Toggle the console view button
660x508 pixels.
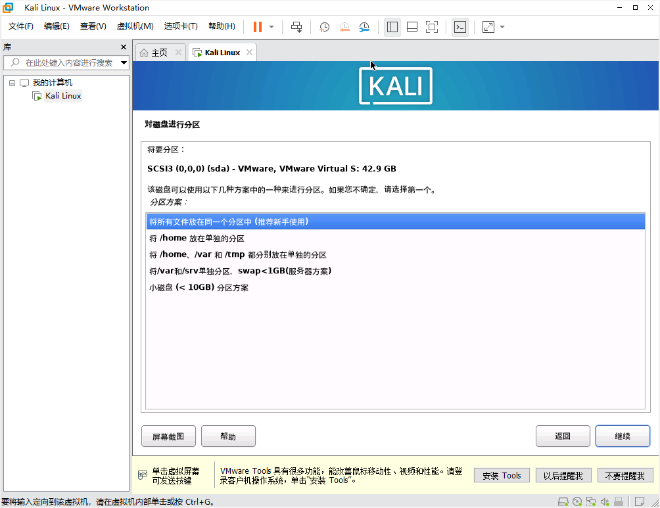[x=460, y=27]
